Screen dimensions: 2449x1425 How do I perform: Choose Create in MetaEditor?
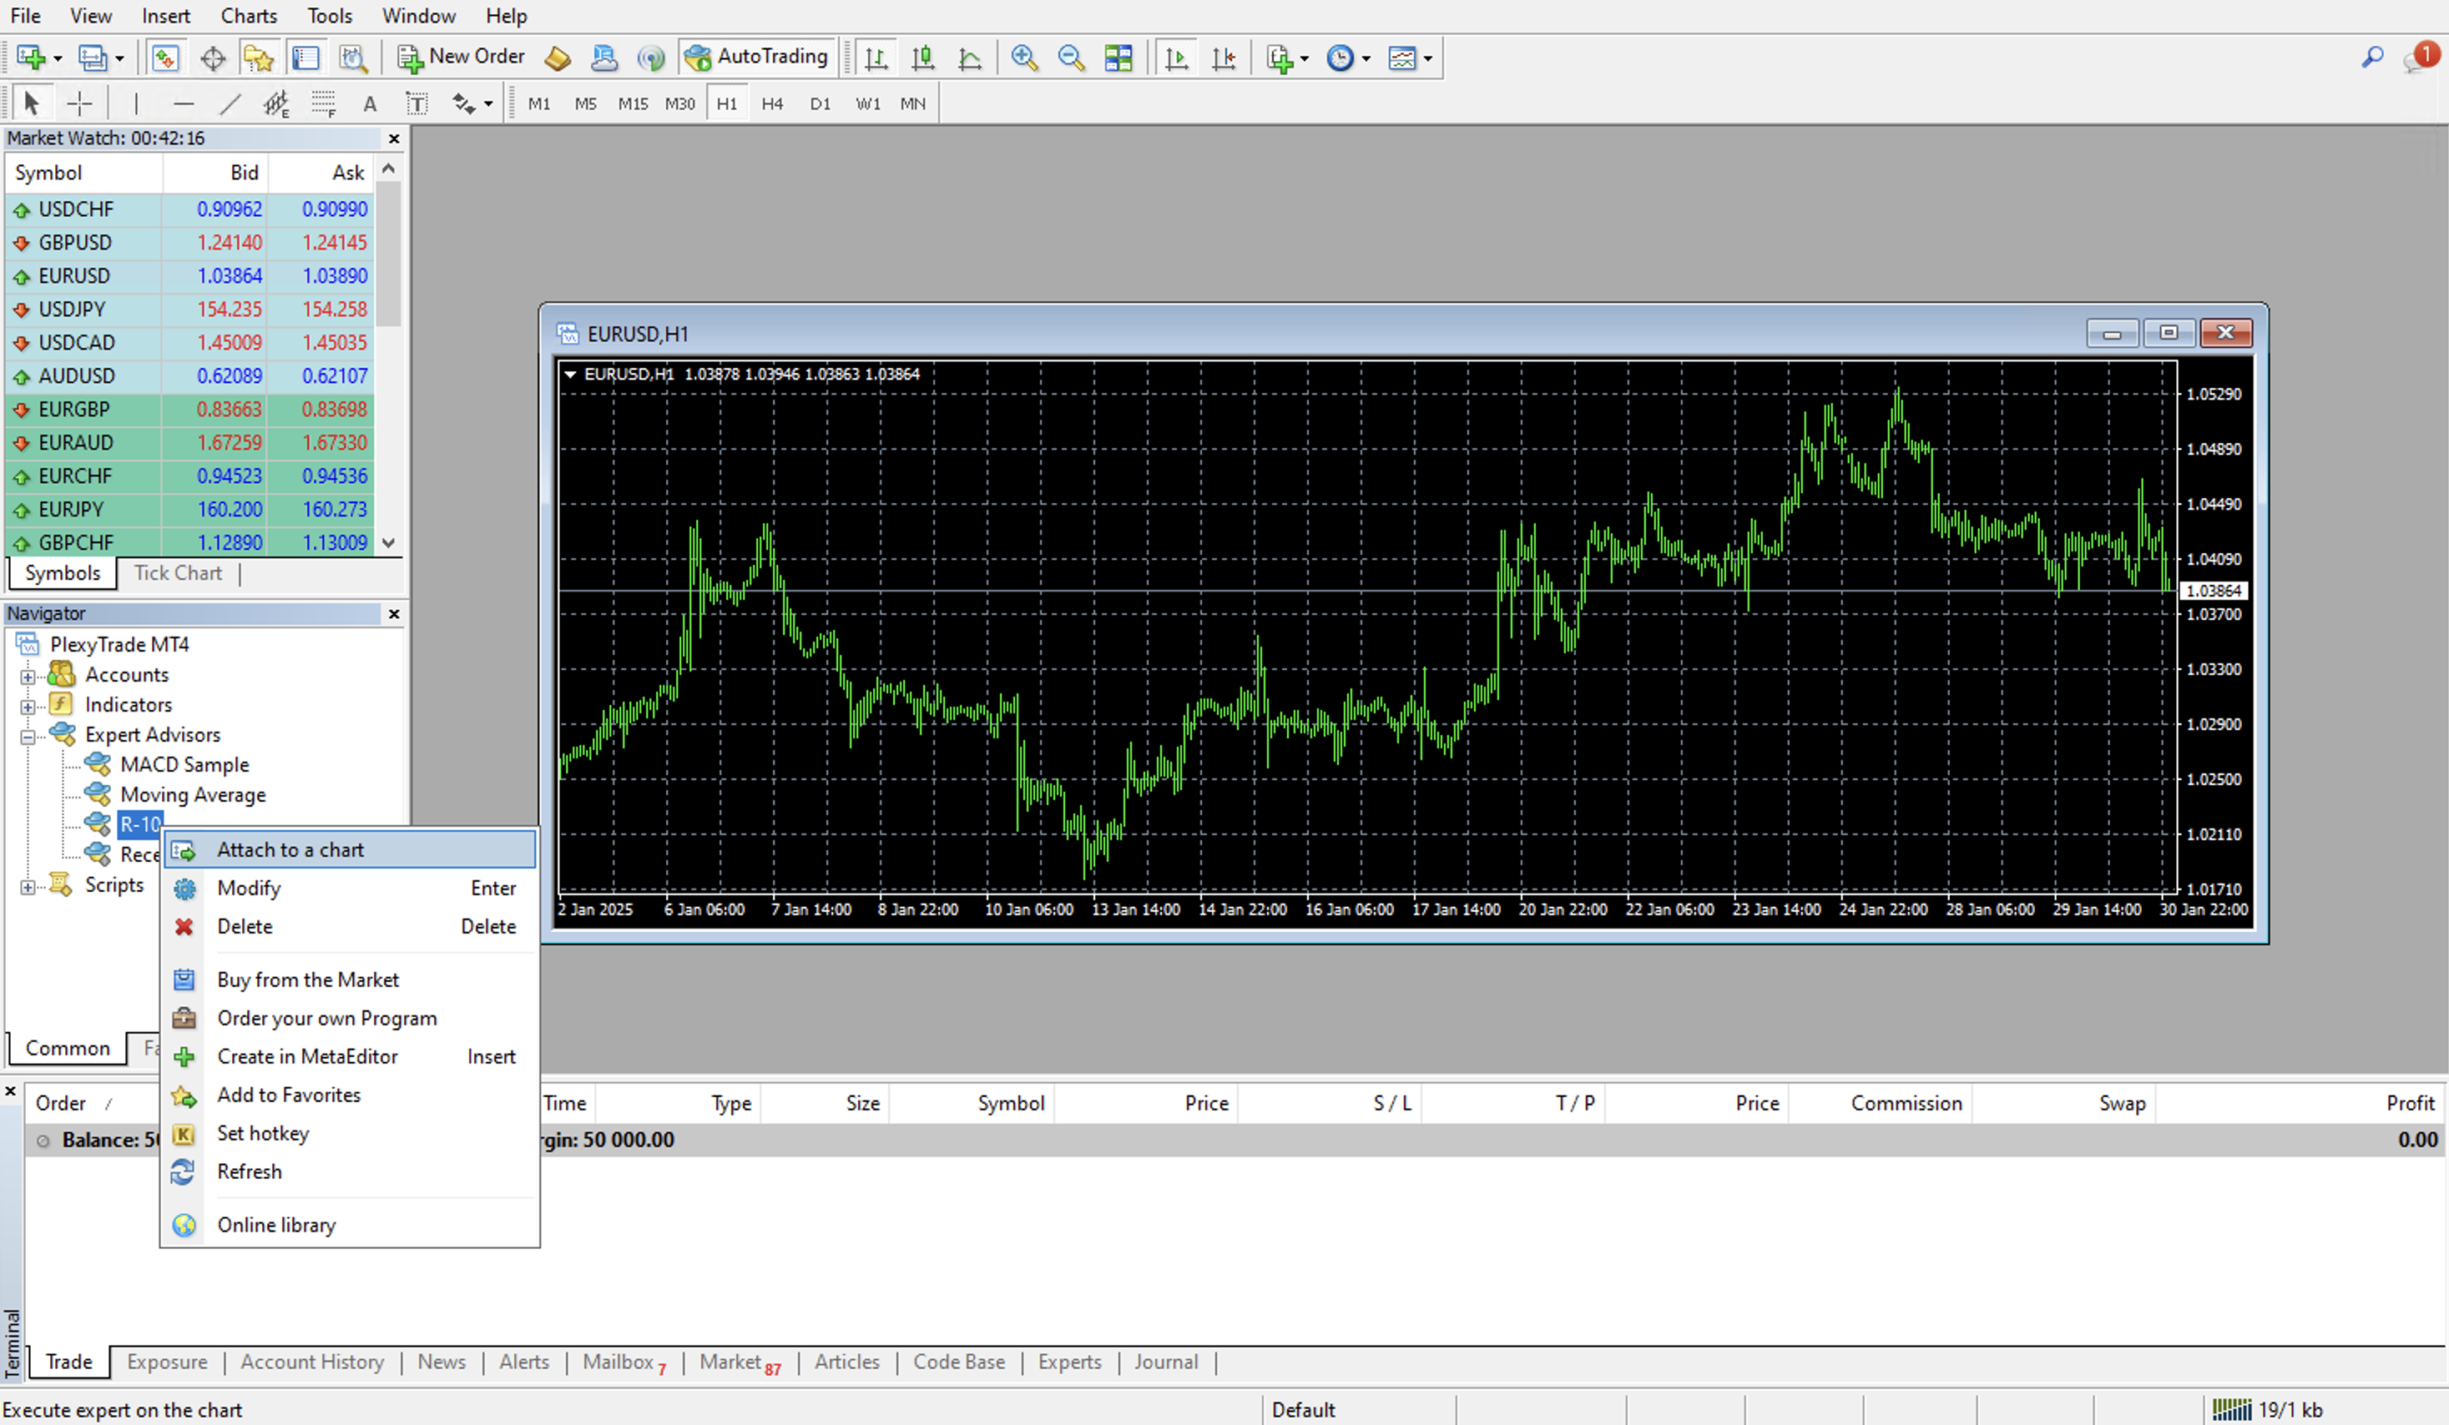coord(350,1057)
